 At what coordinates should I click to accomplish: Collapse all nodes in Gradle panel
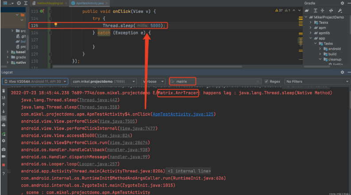pos(322,11)
